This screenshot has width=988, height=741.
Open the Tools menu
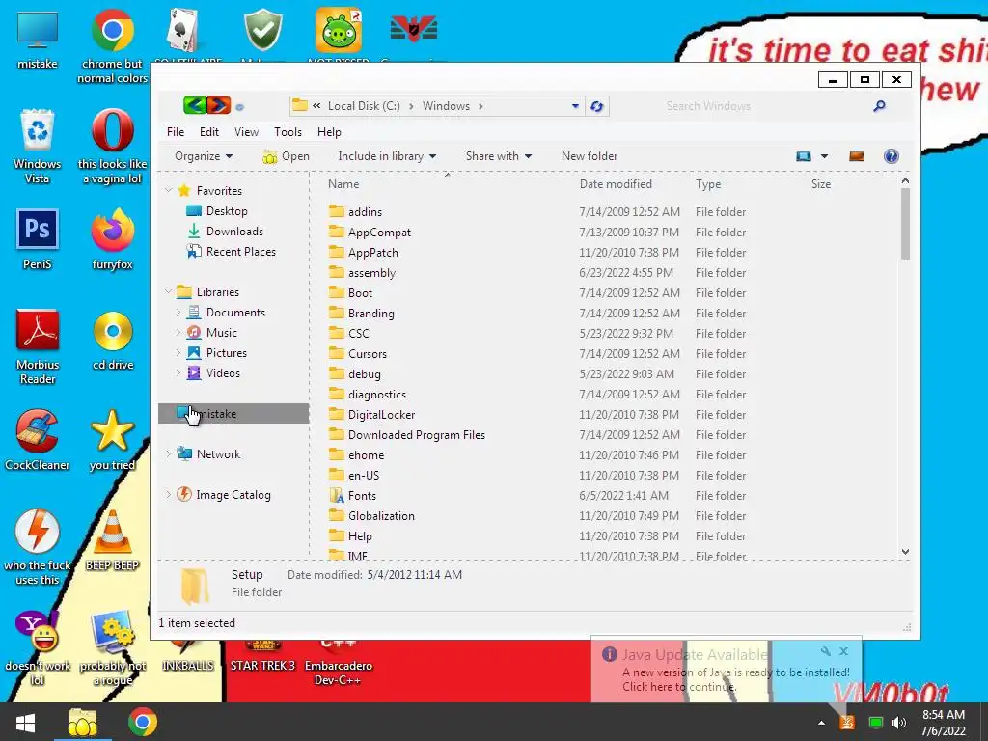[x=288, y=131]
